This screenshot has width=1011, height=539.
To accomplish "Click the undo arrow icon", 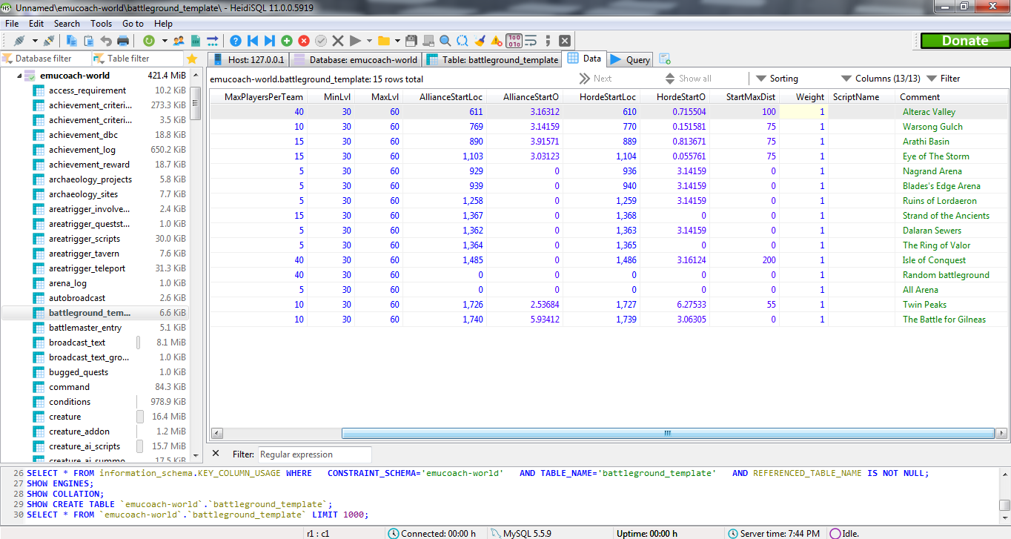I will coord(106,41).
